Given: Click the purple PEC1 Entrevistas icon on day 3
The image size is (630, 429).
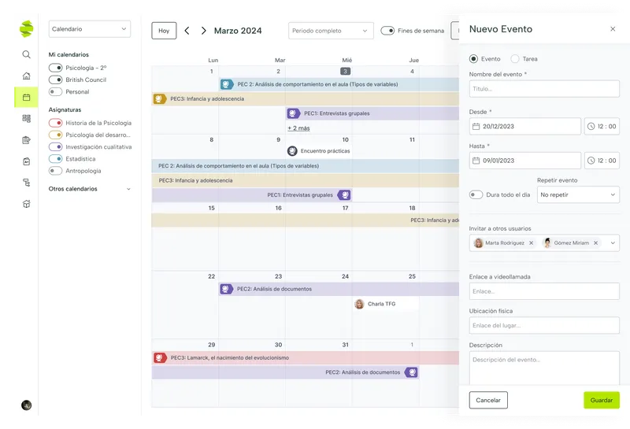Looking at the screenshot, I should coord(293,113).
